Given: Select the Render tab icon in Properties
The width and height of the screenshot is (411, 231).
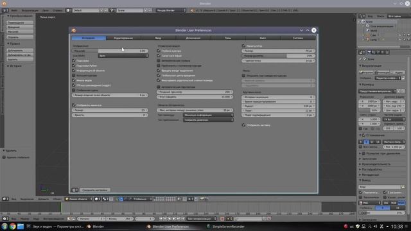Looking at the screenshot, I should (369, 53).
